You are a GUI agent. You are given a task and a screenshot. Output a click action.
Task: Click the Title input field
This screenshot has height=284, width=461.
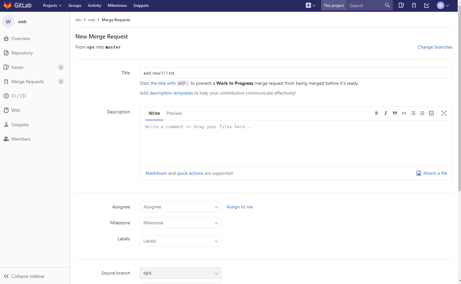(296, 73)
